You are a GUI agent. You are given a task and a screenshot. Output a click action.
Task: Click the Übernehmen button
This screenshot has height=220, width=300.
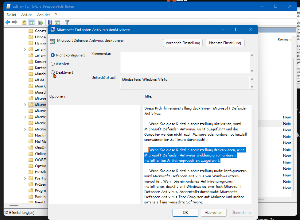[242, 213]
